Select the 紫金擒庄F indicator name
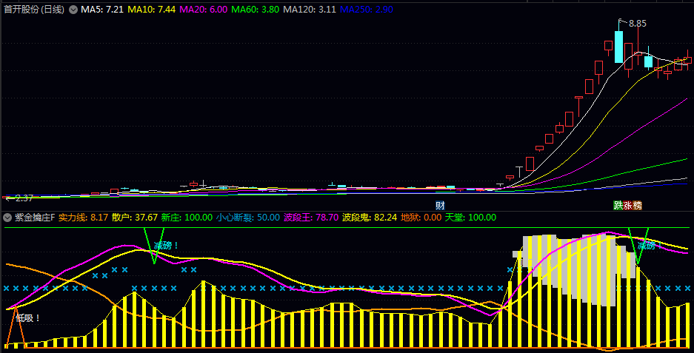694x353 pixels. click(x=35, y=218)
